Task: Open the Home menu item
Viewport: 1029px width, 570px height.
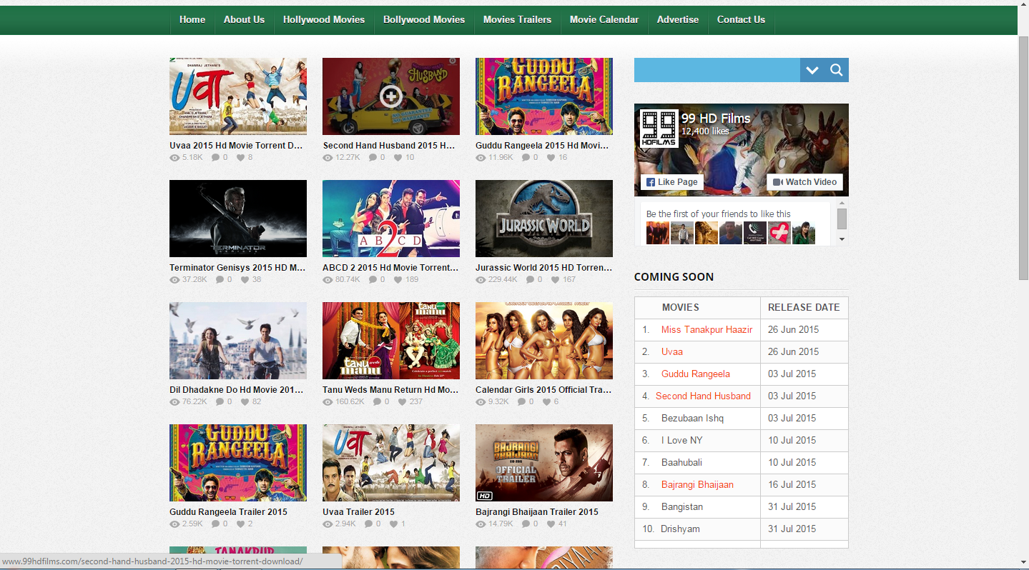Action: [192, 20]
